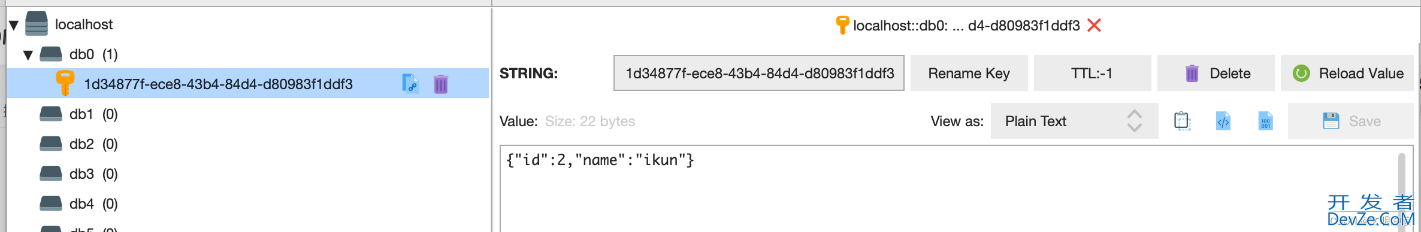Open the Plain Text view-as dropdown
1421x232 pixels.
pyautogui.click(x=1074, y=121)
